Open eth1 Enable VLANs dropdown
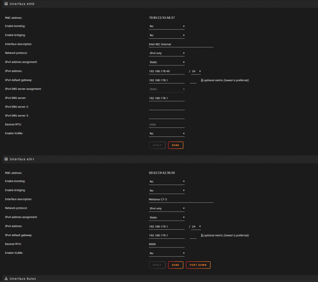 pyautogui.click(x=167, y=253)
